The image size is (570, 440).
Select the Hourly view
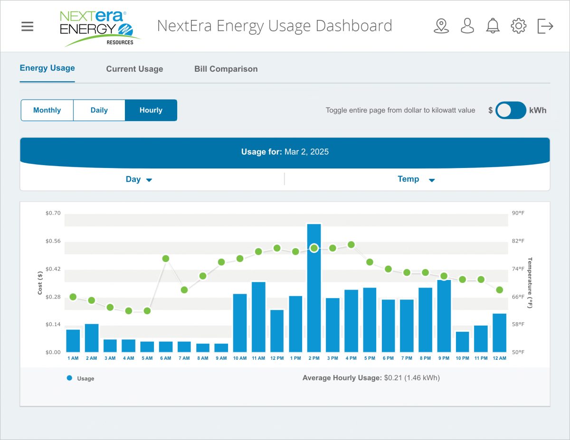point(151,110)
